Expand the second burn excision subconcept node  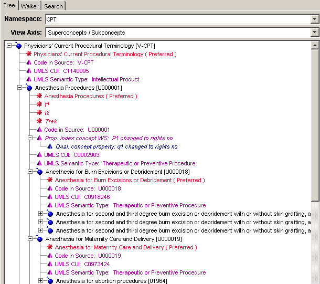click(40, 222)
